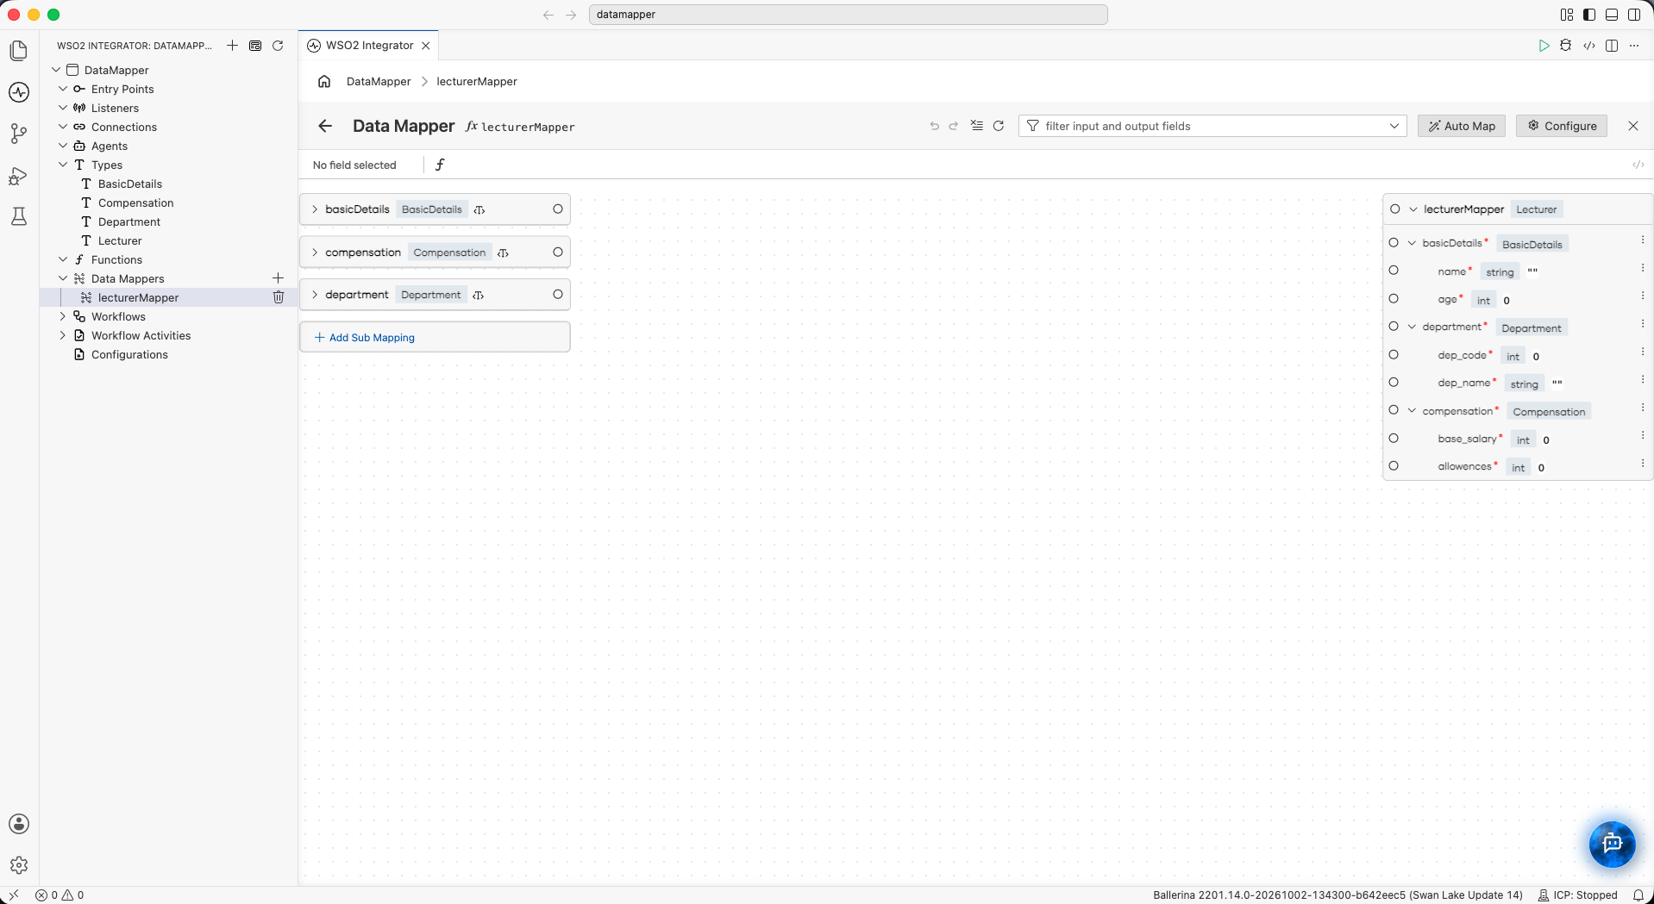This screenshot has height=904, width=1654.
Task: Click the redo icon in Data Mapper header
Action: [x=954, y=126]
